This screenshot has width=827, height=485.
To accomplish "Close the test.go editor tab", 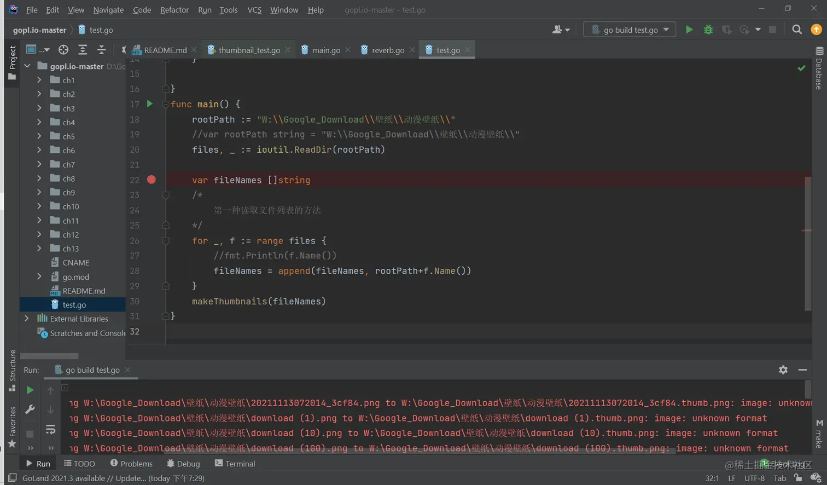I will (467, 50).
